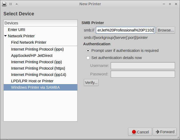Screen dimensions: 180x140
Task: Click the up-arrow icon in title bar
Action: 17,4
